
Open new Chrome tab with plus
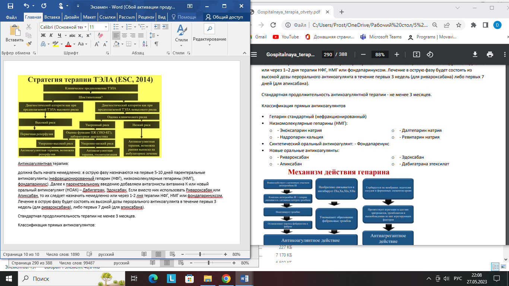point(342,12)
